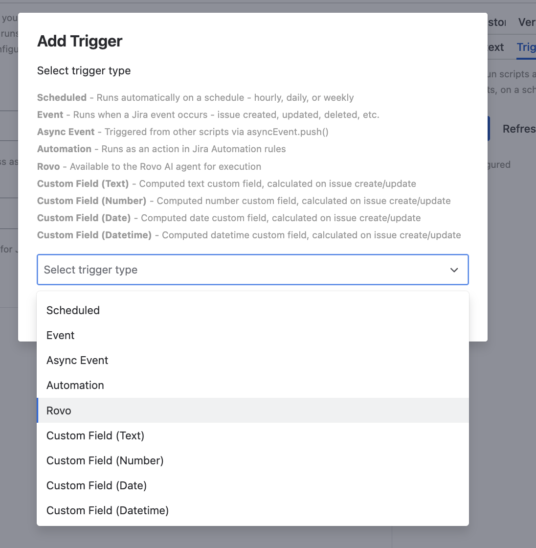Click the Add Trigger dialog heading
Screen dimensions: 536x548
(80, 41)
